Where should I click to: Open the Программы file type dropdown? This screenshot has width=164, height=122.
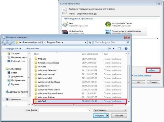[110, 110]
